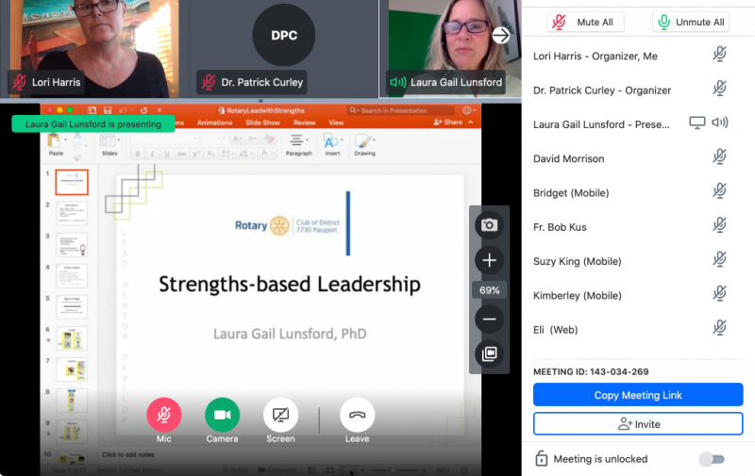Click the Screen share button

point(280,415)
